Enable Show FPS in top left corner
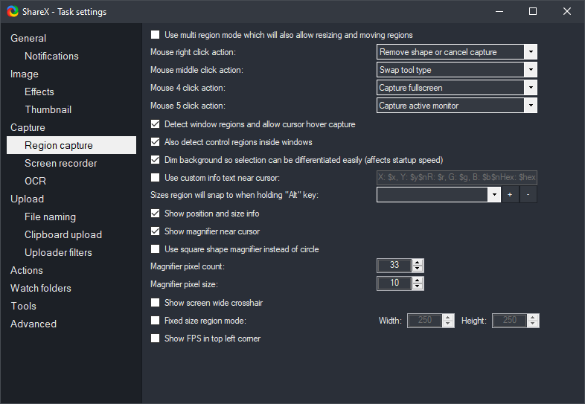The width and height of the screenshot is (585, 404). pos(156,339)
